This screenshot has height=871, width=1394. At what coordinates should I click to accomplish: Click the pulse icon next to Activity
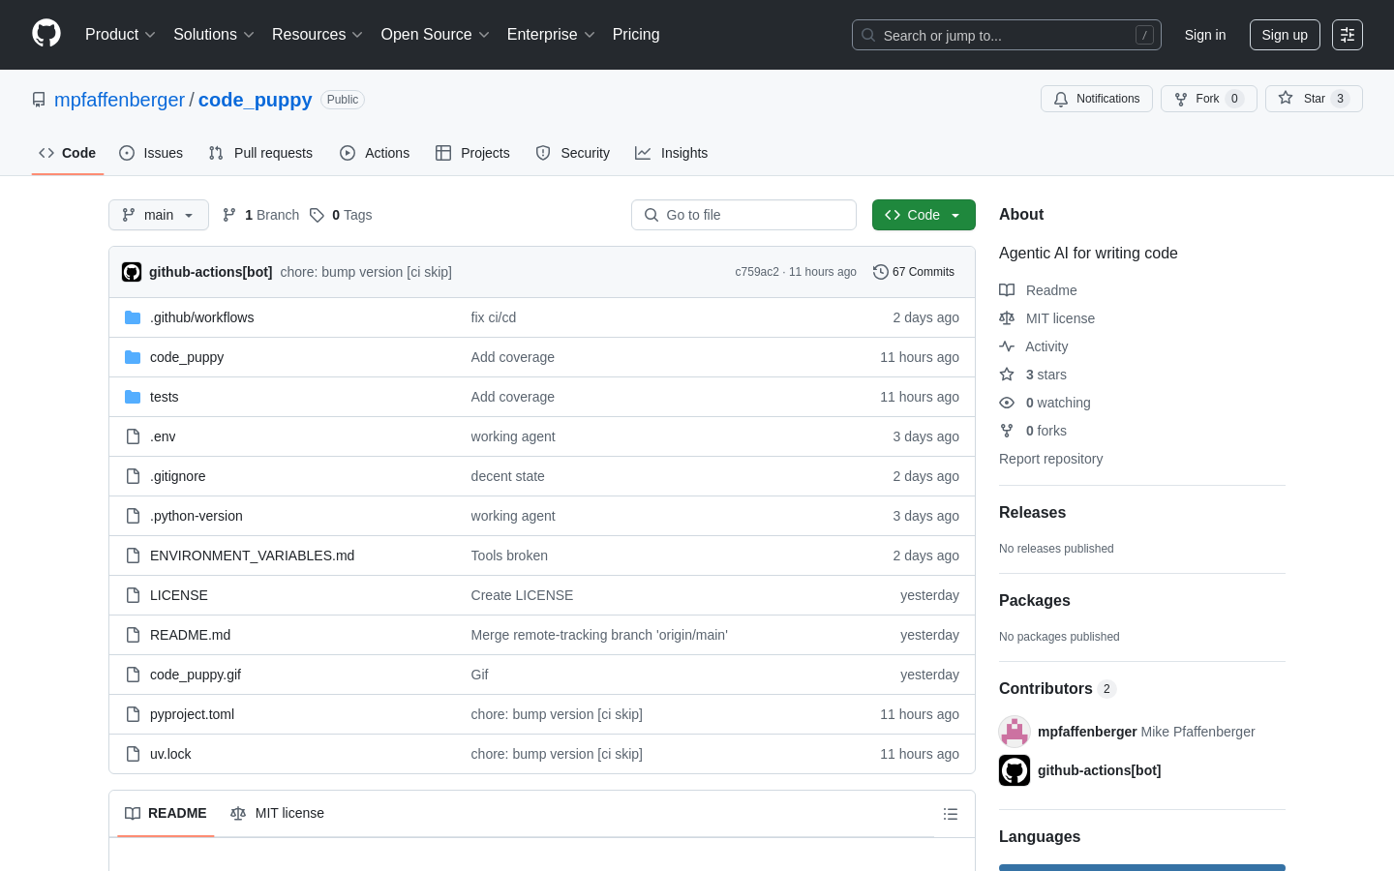click(1007, 346)
